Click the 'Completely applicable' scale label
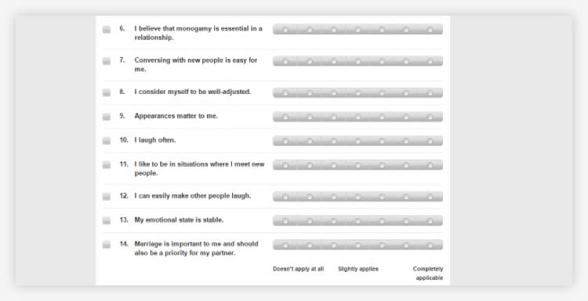 [x=428, y=274]
